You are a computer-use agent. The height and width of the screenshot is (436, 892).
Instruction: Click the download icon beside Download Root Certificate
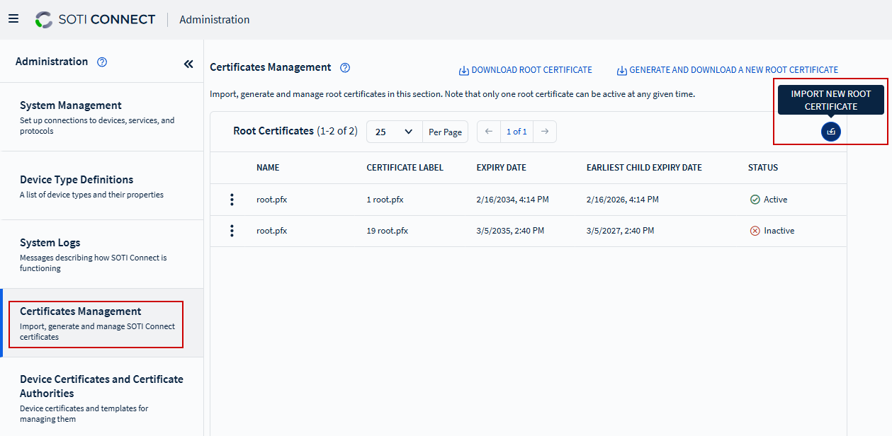point(463,69)
